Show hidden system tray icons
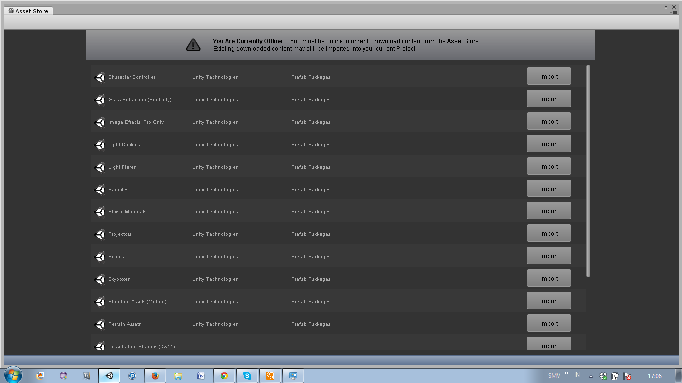This screenshot has height=383, width=682. coord(591,376)
